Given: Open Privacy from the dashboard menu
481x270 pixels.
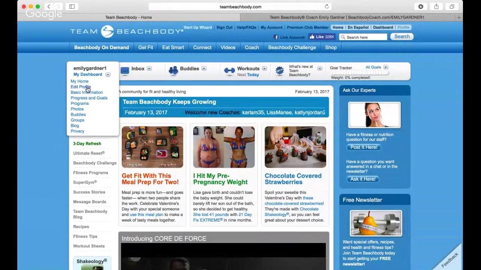Looking at the screenshot, I should (77, 131).
